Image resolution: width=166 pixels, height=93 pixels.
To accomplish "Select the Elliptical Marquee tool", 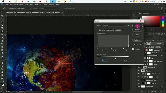I will (x=2, y=19).
